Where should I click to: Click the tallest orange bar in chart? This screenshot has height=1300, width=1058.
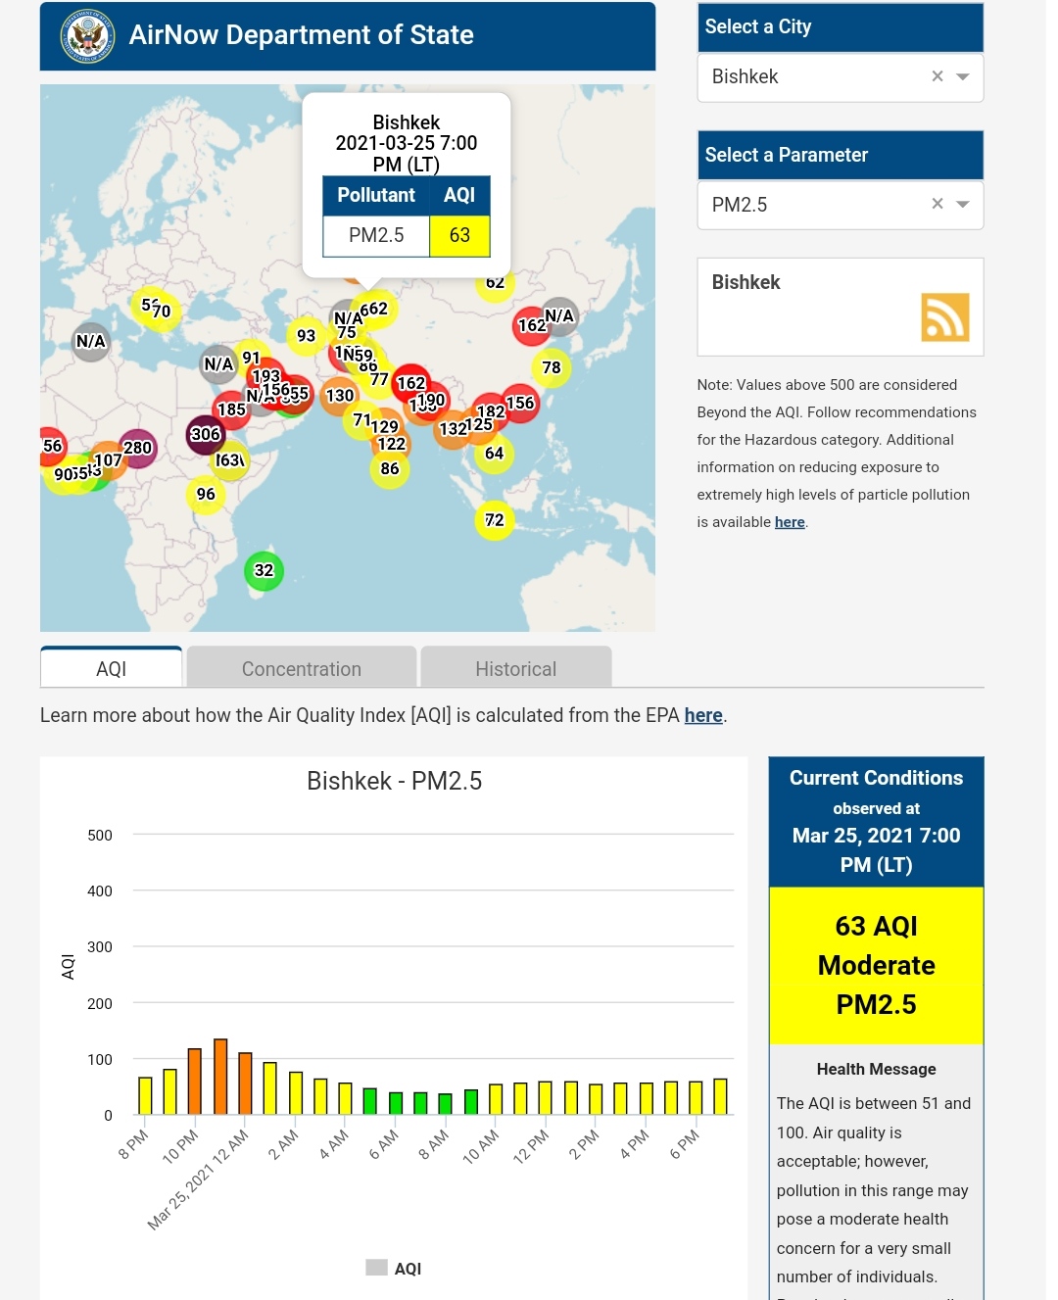(x=220, y=1076)
